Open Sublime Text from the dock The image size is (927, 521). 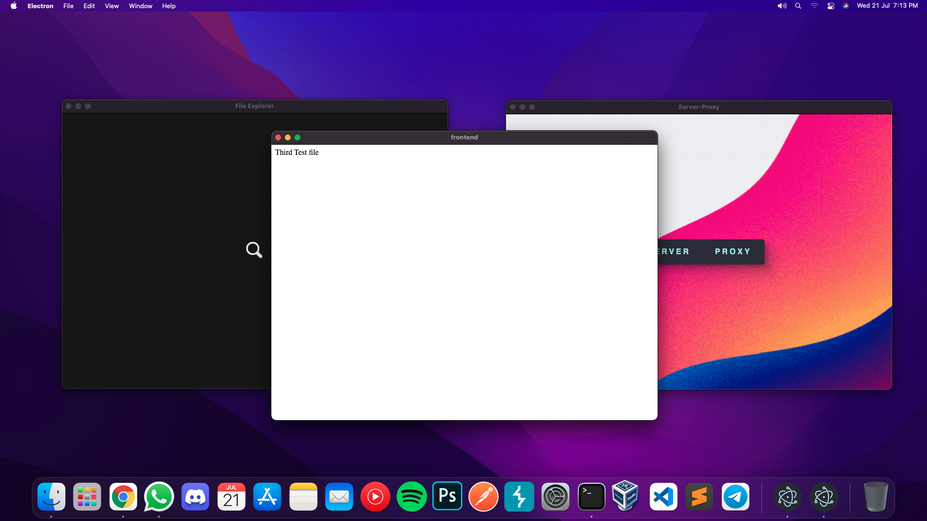pyautogui.click(x=699, y=497)
